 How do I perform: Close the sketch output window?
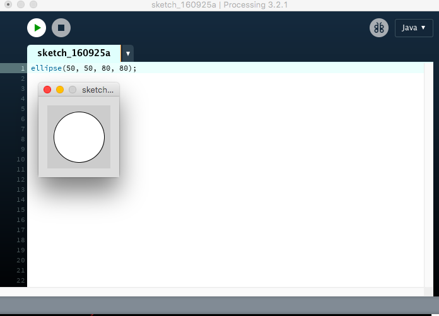point(47,90)
